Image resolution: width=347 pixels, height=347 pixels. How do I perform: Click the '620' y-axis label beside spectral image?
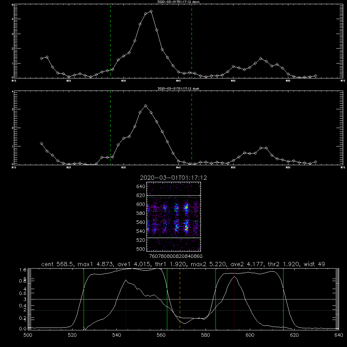[x=141, y=195]
